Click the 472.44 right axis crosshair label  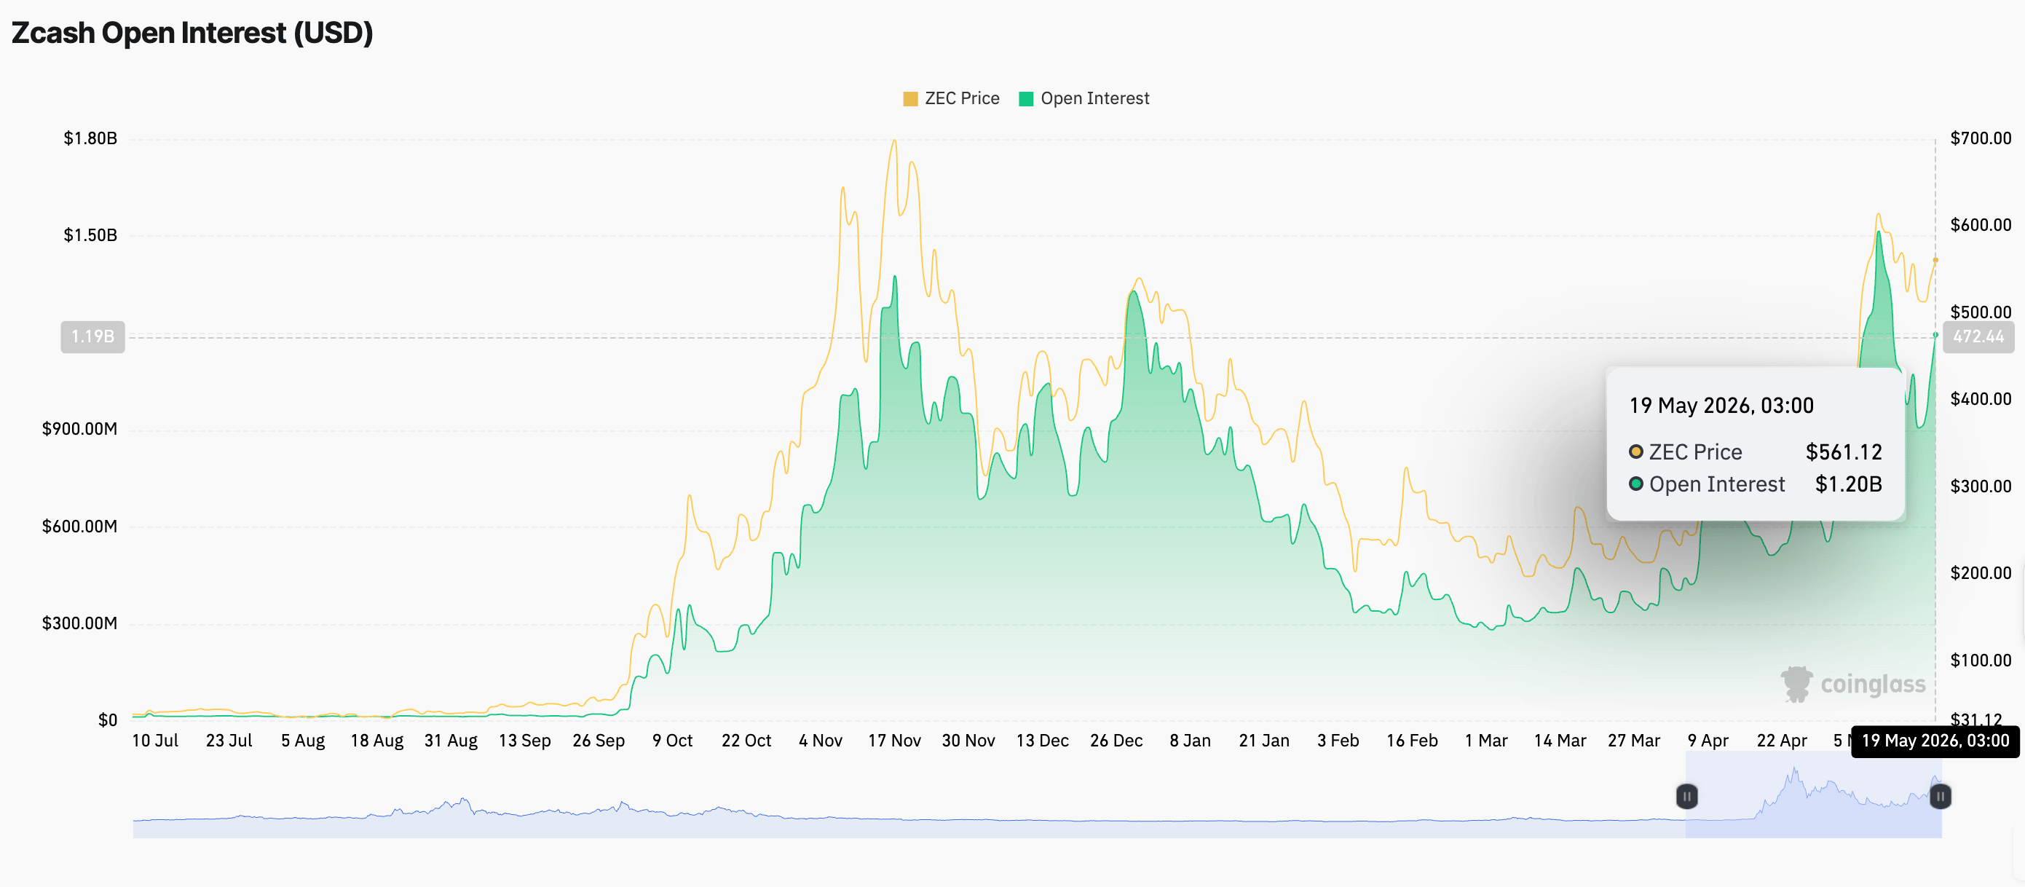pyautogui.click(x=1978, y=336)
